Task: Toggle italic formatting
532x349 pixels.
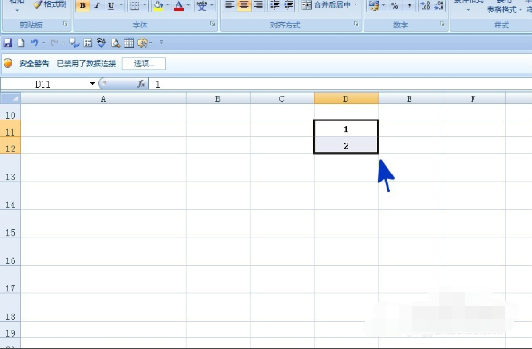Action: click(x=97, y=5)
